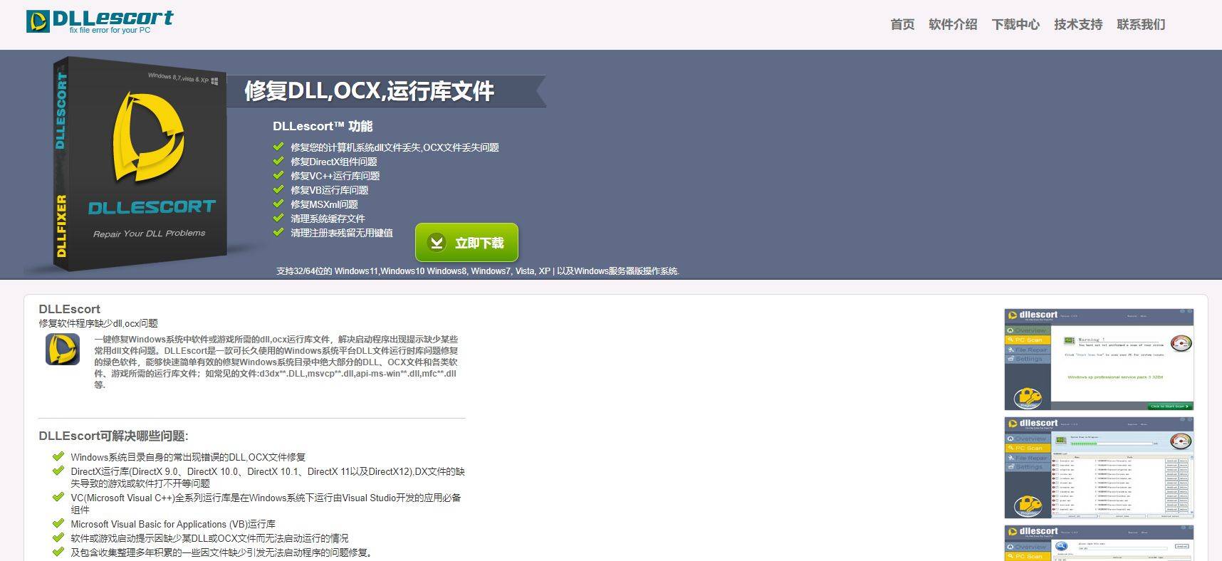1222x561 pixels.
Task: Open 技术支持 in the top menu
Action: 1078,24
